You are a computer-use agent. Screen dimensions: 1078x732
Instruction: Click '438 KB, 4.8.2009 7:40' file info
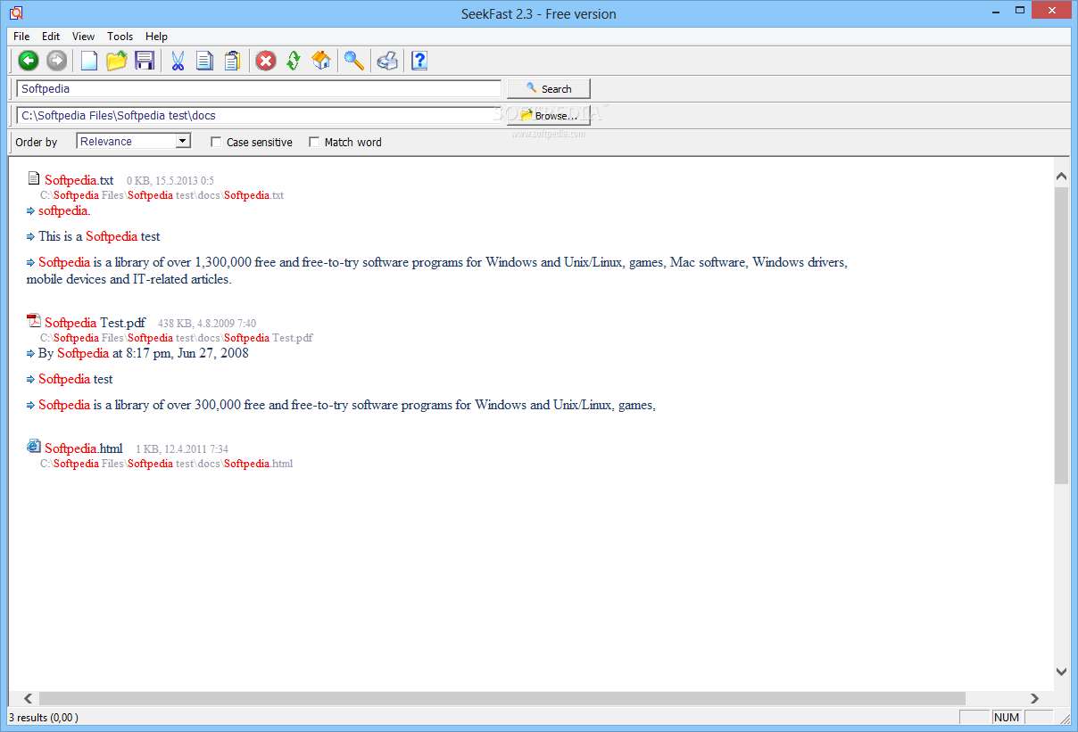tap(207, 324)
